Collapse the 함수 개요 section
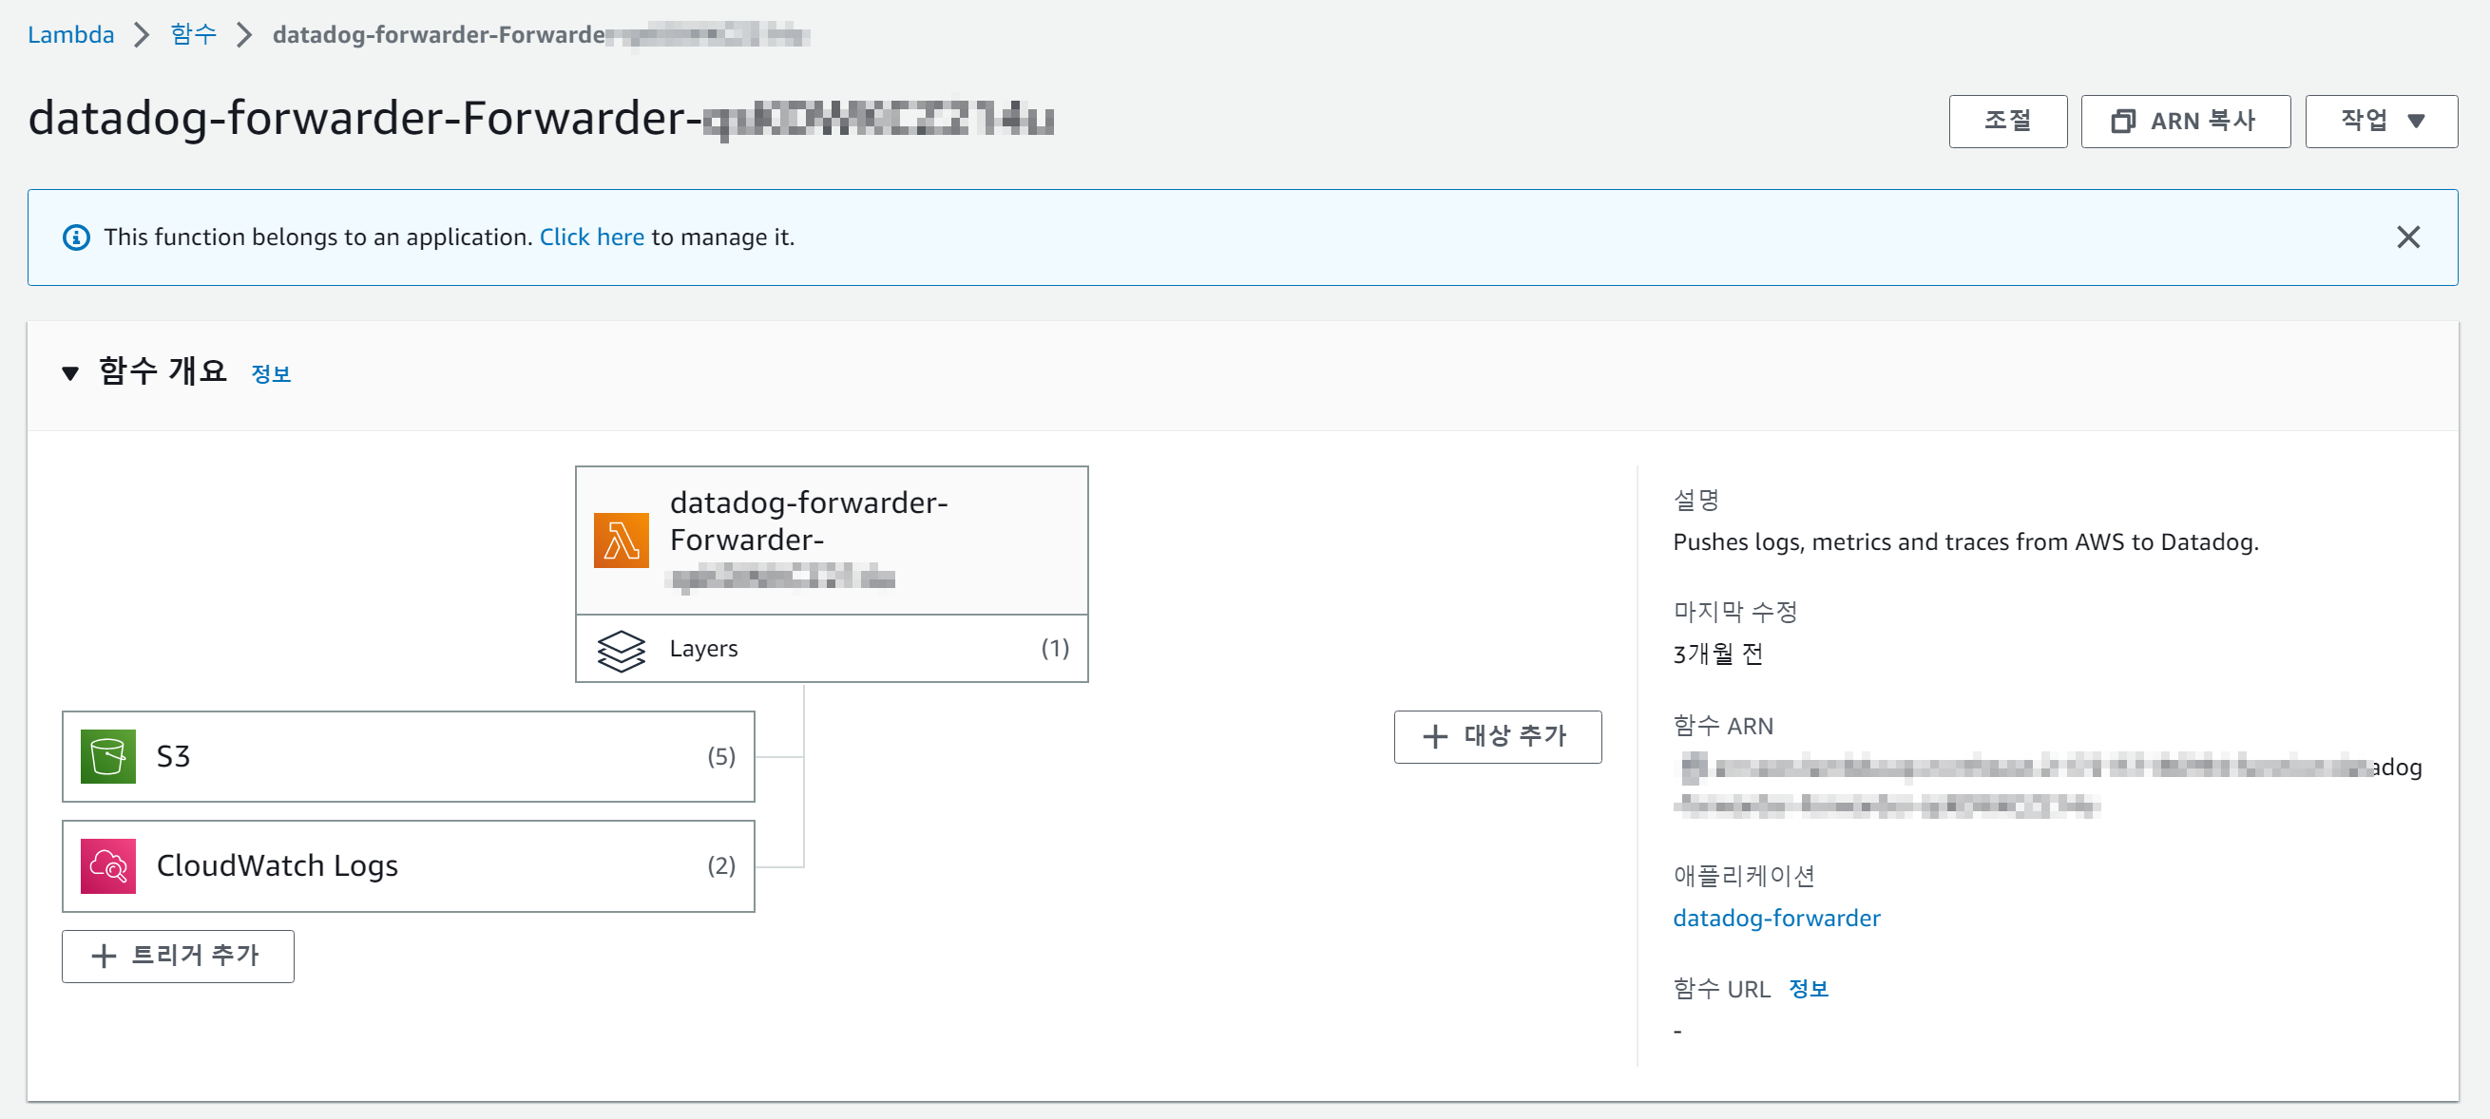 69,373
